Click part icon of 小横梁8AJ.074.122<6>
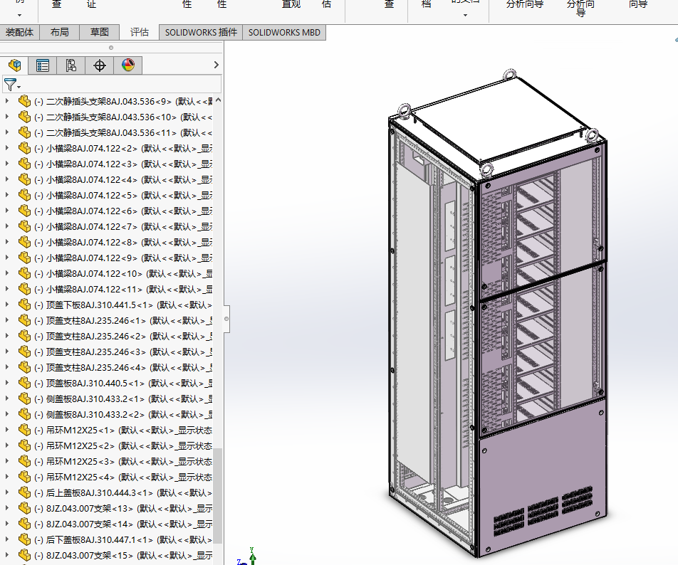Screen dimensions: 678x565 coord(25,211)
